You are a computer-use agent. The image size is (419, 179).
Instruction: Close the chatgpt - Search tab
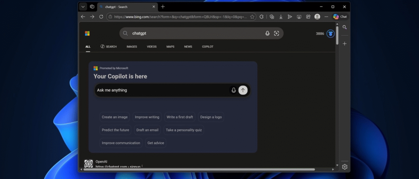click(154, 7)
